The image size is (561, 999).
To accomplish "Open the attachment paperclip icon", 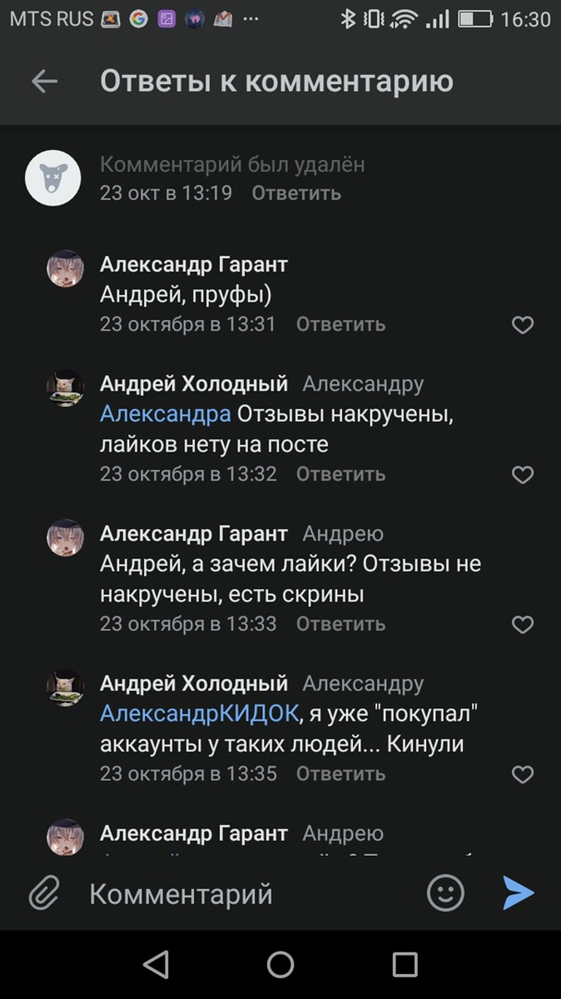I will pyautogui.click(x=43, y=893).
